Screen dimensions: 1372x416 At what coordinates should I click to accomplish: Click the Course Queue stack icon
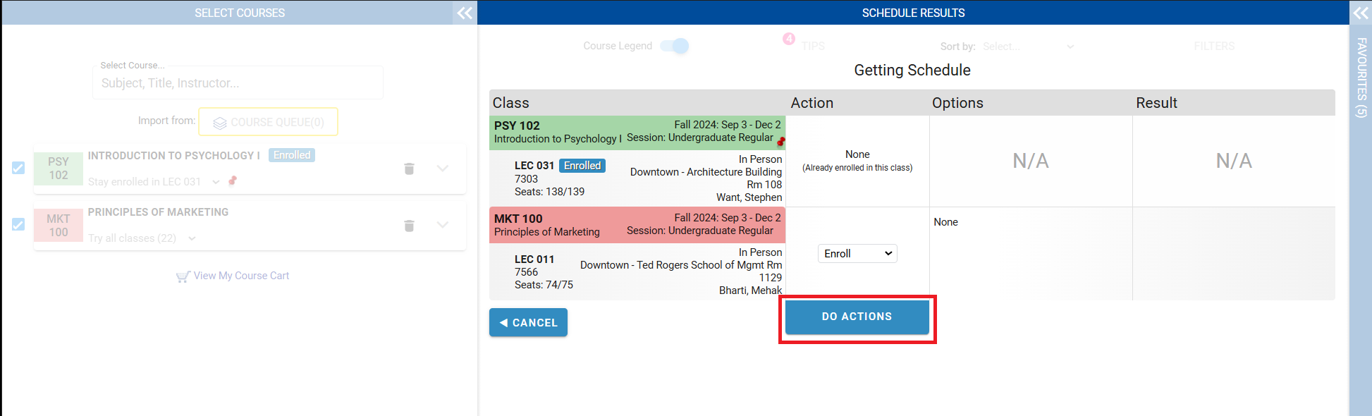(x=220, y=123)
